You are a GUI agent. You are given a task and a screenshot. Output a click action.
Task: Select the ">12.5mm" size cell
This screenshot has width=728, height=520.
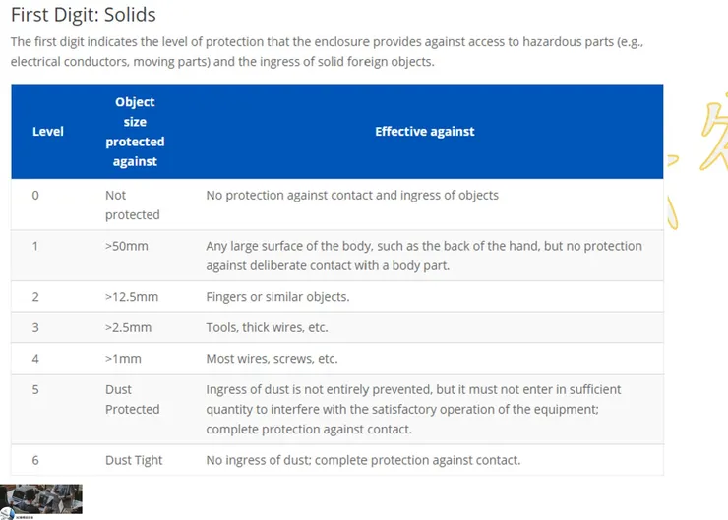(131, 297)
